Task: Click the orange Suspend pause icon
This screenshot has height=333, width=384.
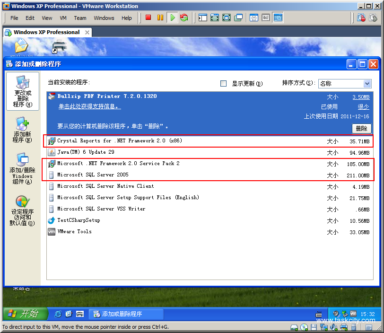Action: pyautogui.click(x=160, y=18)
